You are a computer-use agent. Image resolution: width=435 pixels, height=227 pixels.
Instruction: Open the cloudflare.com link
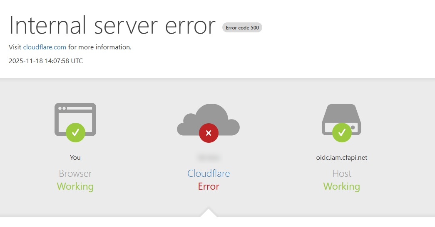45,47
